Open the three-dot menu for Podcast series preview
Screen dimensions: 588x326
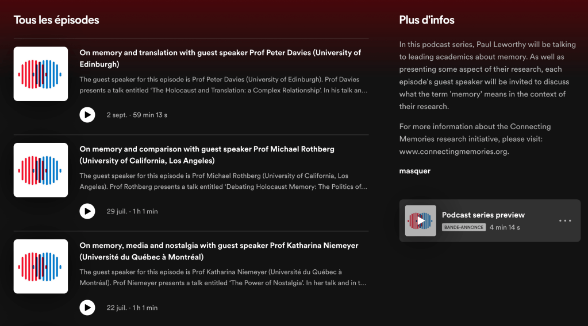[565, 221]
